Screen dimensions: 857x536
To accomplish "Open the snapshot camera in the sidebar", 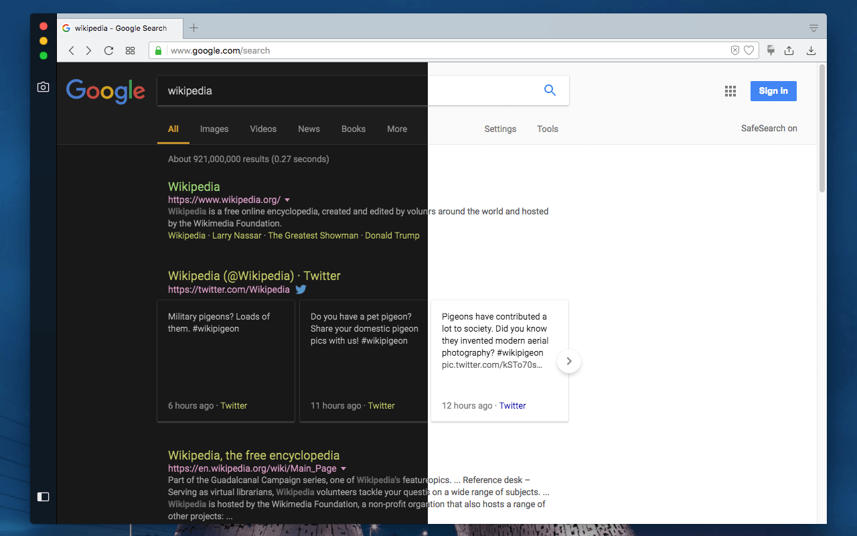I will pyautogui.click(x=44, y=87).
